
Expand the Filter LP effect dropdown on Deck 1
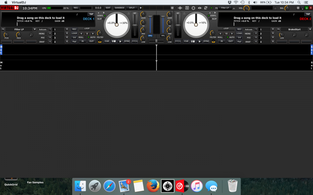tap(34, 29)
